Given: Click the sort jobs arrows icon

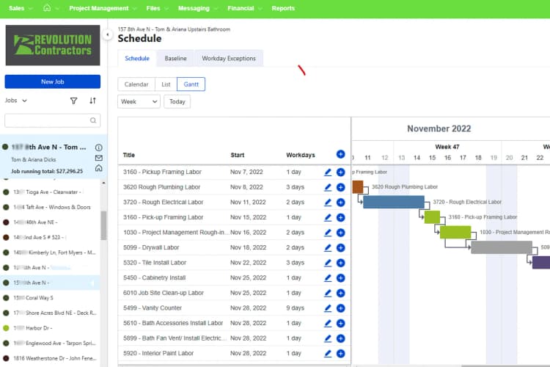Looking at the screenshot, I should [92, 101].
